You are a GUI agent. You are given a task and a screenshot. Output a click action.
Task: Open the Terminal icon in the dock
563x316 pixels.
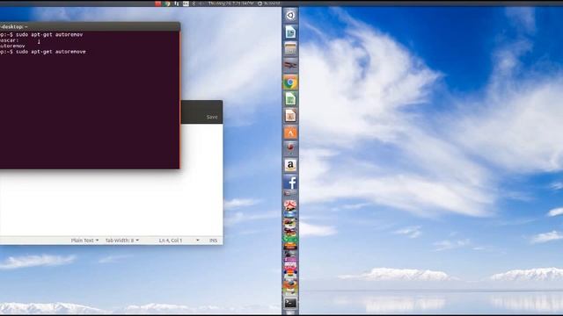point(290,303)
